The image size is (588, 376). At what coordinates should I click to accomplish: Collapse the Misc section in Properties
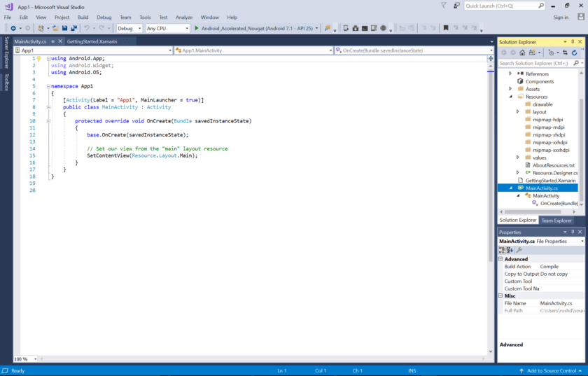[x=500, y=295]
